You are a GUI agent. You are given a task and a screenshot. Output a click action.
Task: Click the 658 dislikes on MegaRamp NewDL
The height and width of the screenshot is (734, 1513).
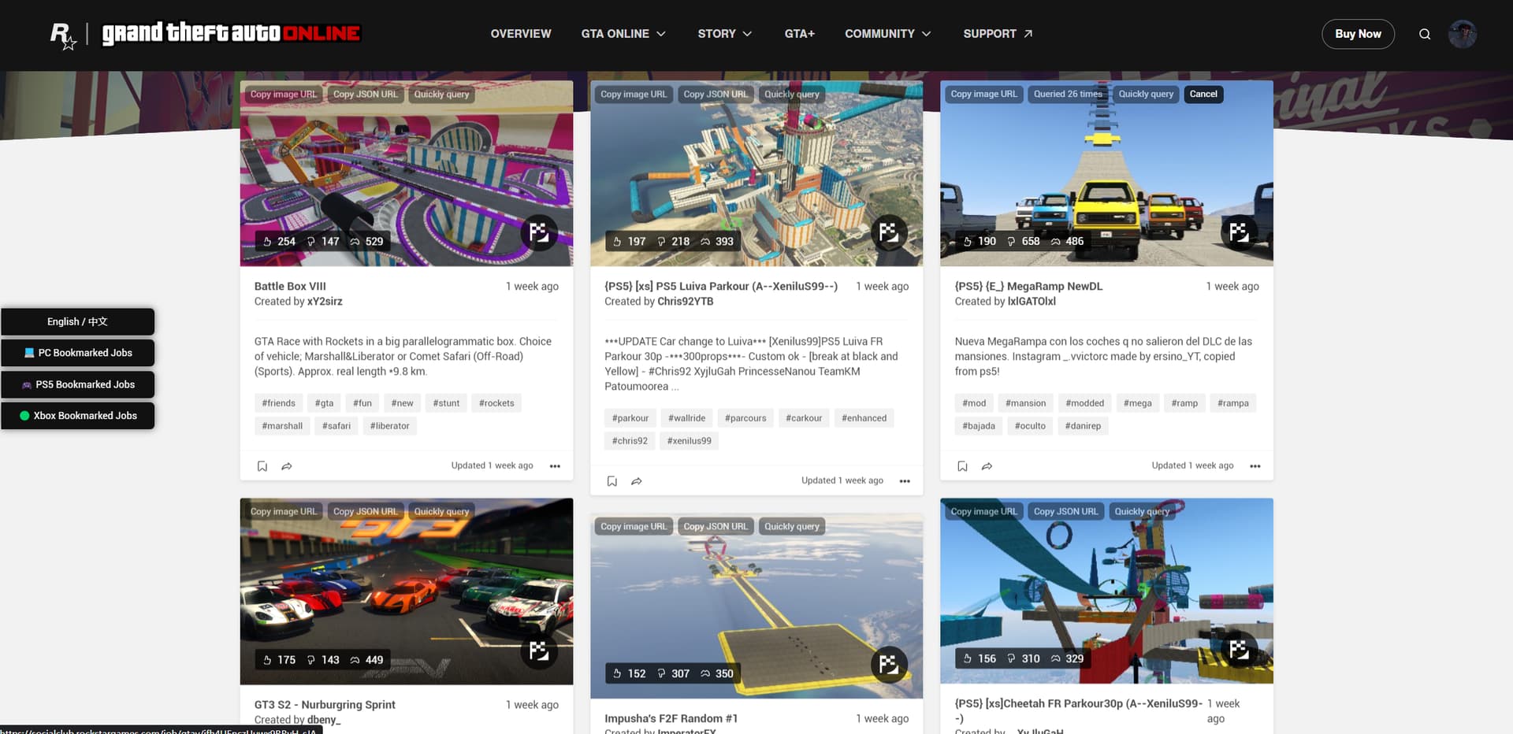click(1024, 242)
